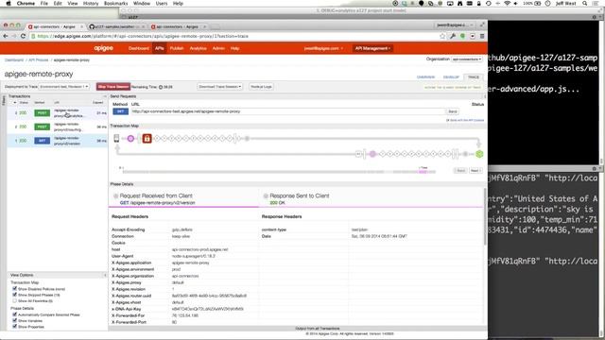
Task: Click the client phone icon in Transaction Map
Action: pyautogui.click(x=116, y=139)
